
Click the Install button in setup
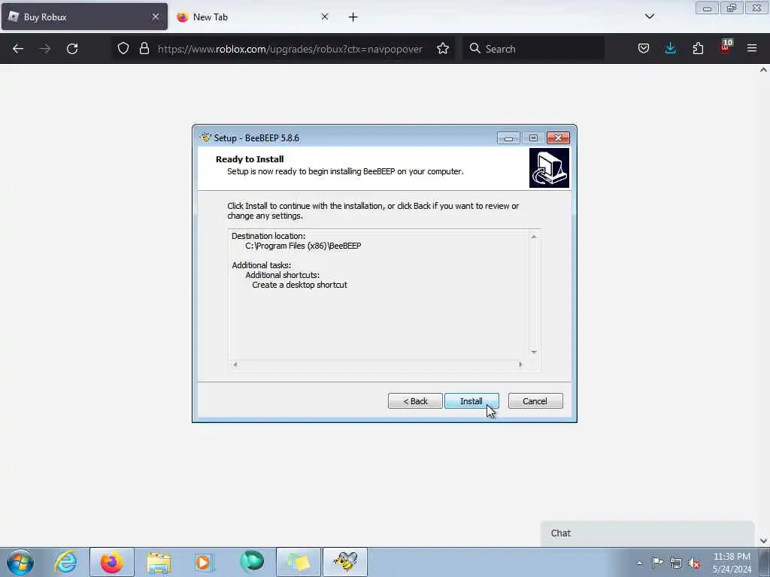coord(471,401)
